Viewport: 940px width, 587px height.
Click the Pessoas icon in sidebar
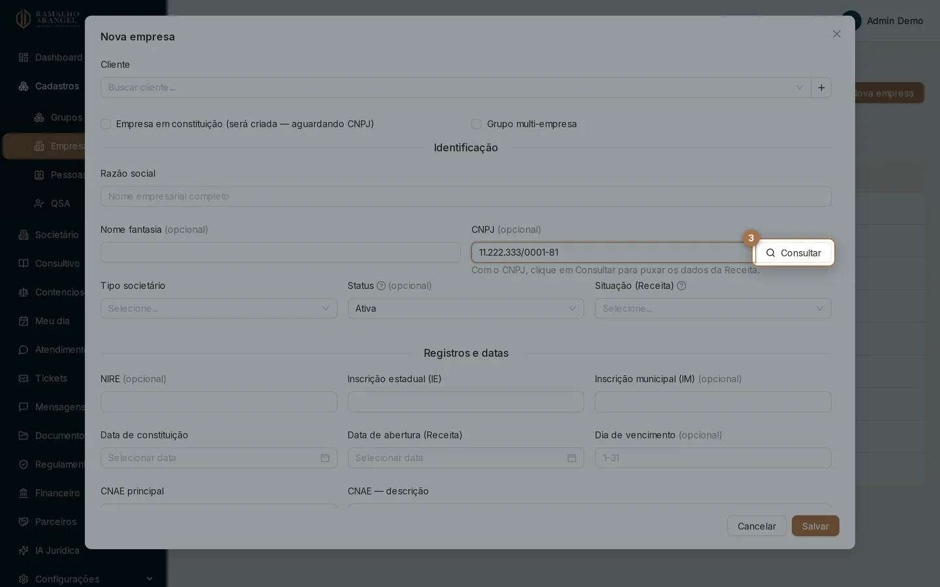click(39, 175)
